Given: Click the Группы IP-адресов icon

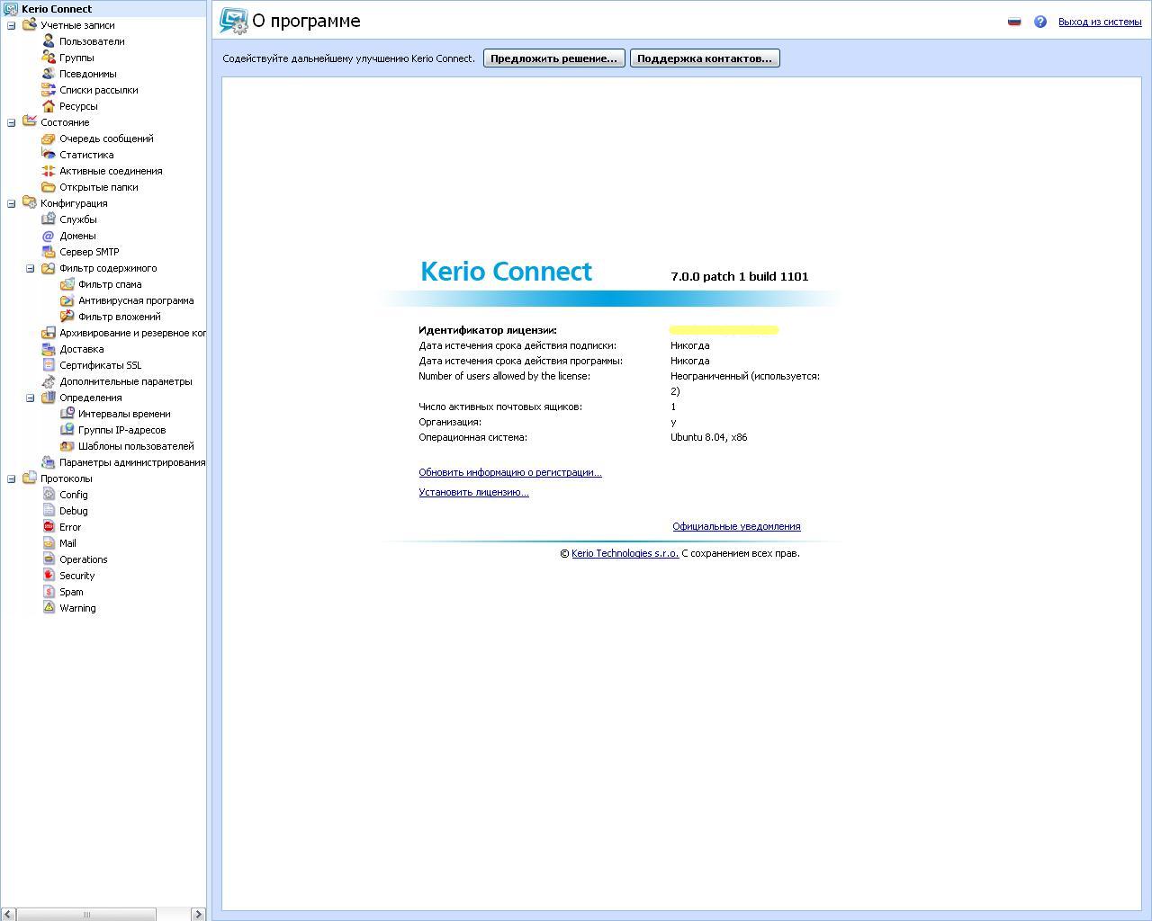Looking at the screenshot, I should [67, 430].
